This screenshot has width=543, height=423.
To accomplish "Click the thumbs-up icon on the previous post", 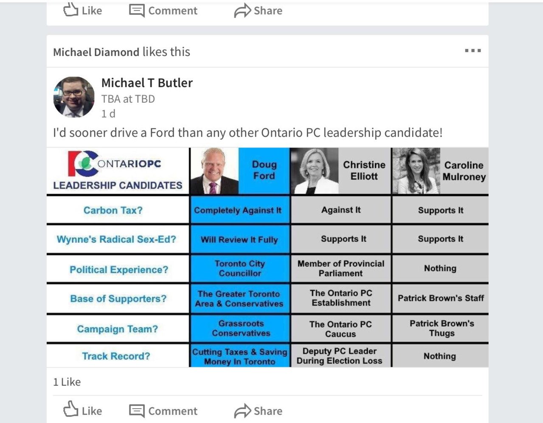I will pos(71,10).
